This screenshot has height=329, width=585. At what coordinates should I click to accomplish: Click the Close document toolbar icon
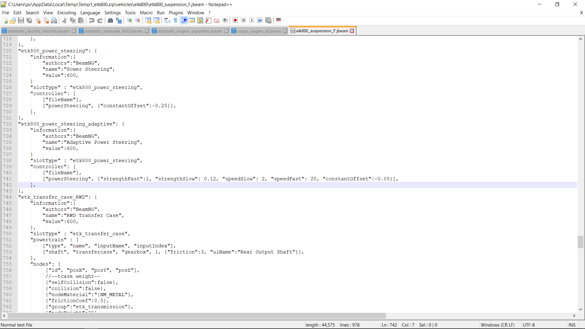38,20
